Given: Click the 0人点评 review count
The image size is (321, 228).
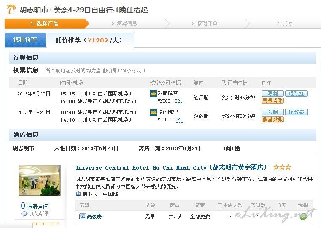Looking at the screenshot, I should tap(40, 214).
